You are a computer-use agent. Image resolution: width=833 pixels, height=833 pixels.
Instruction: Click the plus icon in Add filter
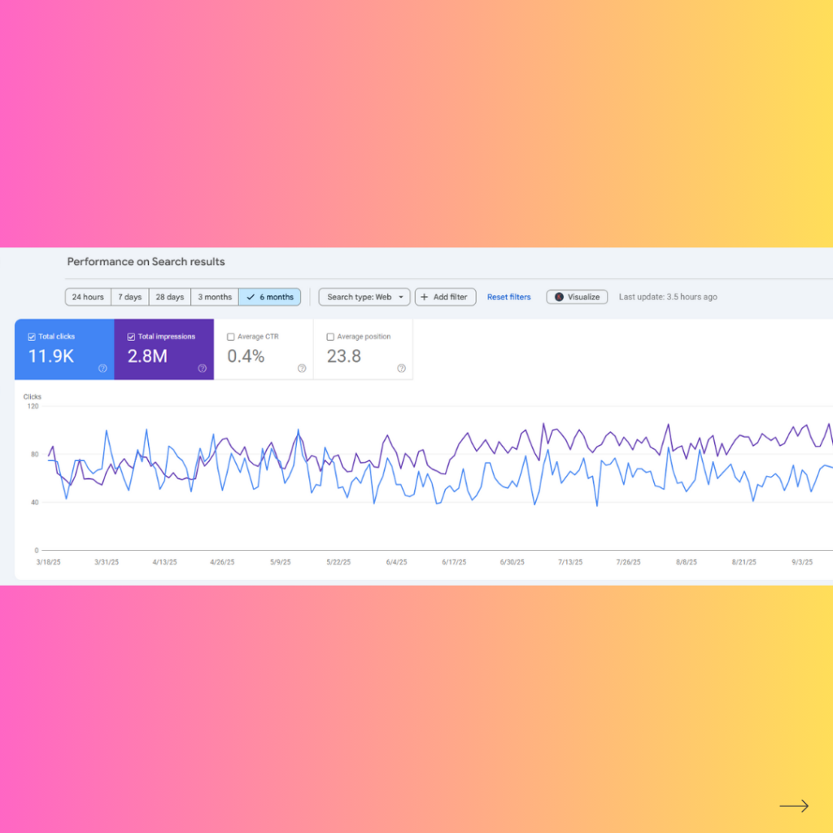pyautogui.click(x=425, y=297)
